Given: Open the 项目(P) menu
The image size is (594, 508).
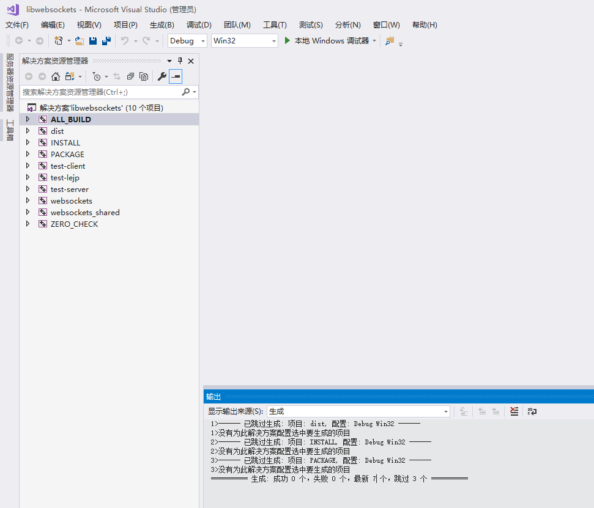Looking at the screenshot, I should pos(125,25).
